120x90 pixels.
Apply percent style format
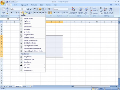point(58,12)
